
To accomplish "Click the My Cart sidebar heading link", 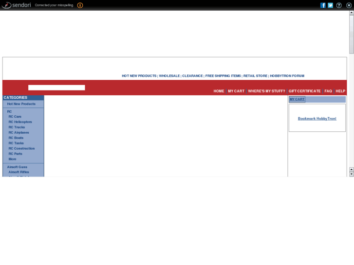I will [297, 99].
